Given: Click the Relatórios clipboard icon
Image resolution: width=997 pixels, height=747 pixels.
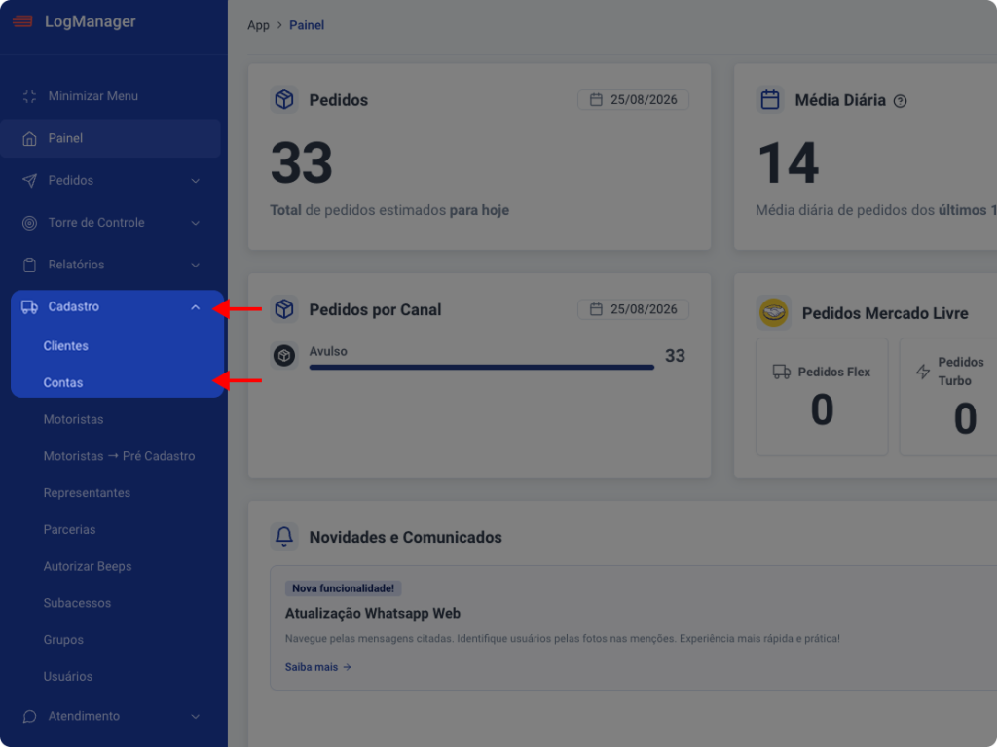Looking at the screenshot, I should pyautogui.click(x=29, y=265).
